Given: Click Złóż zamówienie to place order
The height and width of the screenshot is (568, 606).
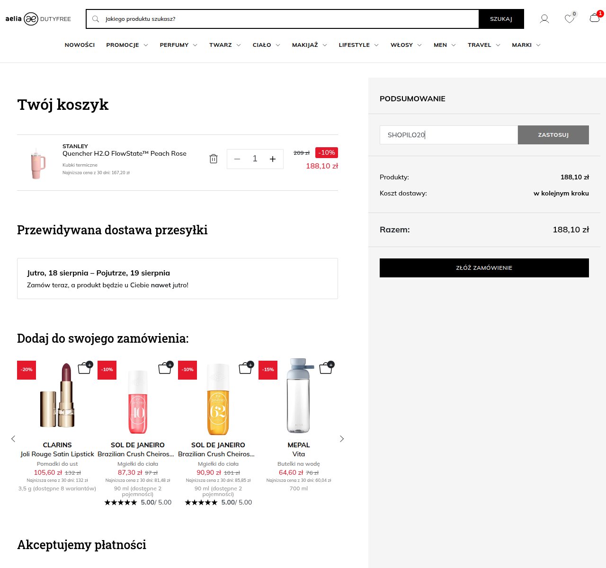Looking at the screenshot, I should (x=484, y=268).
